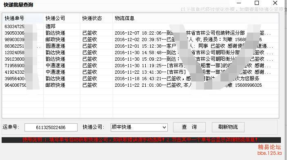This screenshot has width=287, height=160.
Task: Click the 快递状态 column header
Action: click(96, 18)
